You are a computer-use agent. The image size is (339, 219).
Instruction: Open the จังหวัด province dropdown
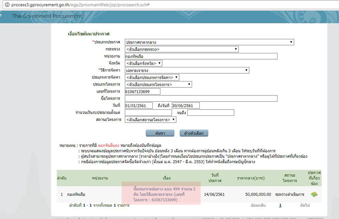143,63
